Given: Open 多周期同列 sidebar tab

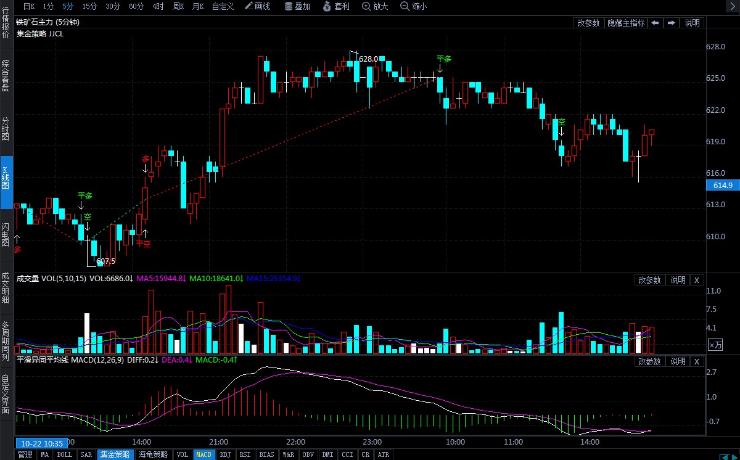Looking at the screenshot, I should tap(6, 340).
